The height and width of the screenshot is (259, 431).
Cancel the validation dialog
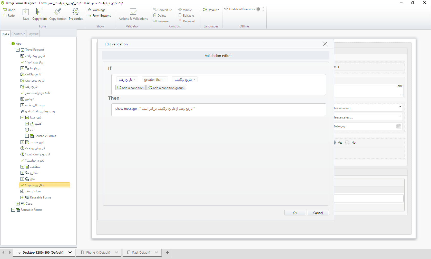318,213
